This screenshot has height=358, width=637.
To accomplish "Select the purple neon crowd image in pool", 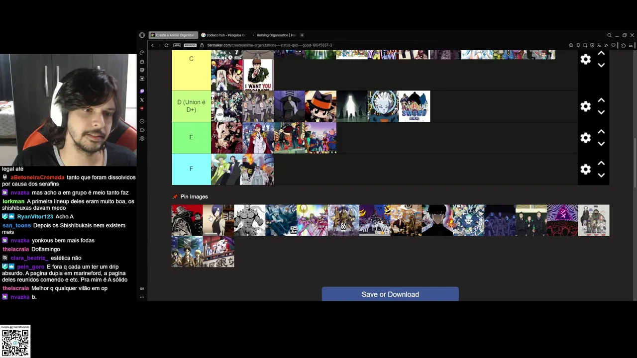I will 562,220.
